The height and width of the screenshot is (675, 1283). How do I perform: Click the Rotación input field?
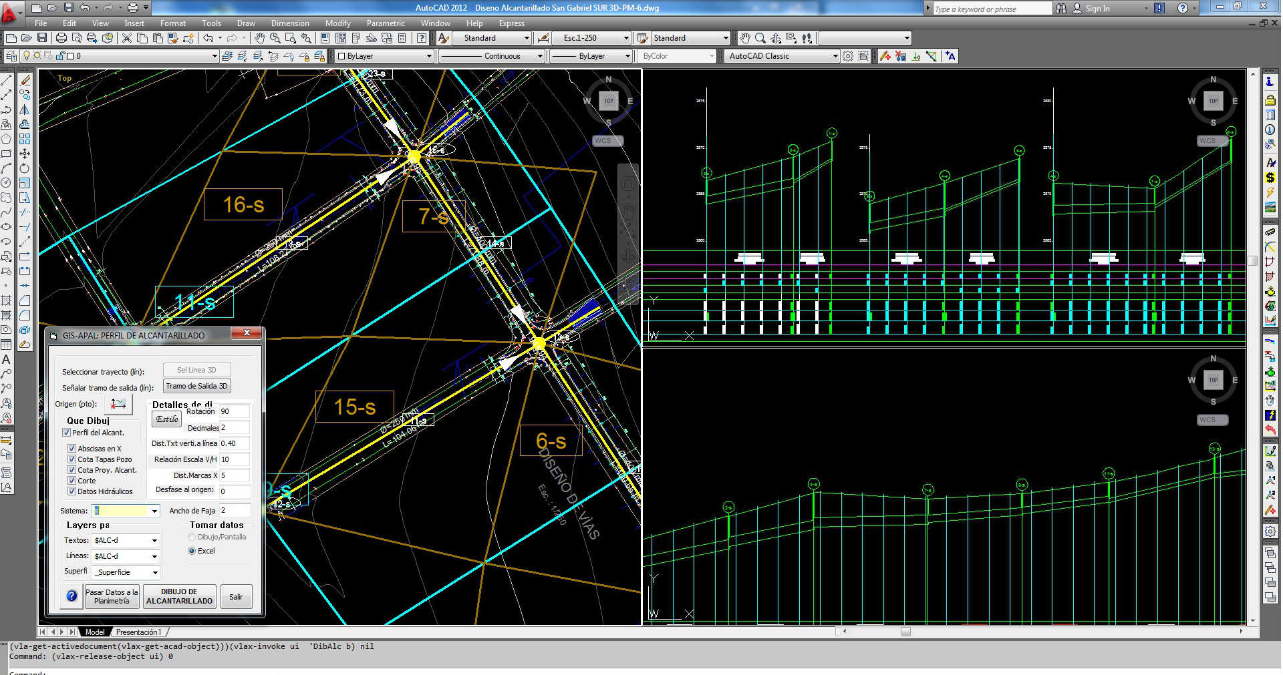point(234,411)
